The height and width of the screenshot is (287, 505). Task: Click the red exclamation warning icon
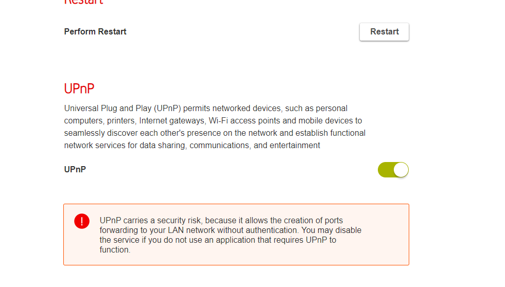[82, 221]
